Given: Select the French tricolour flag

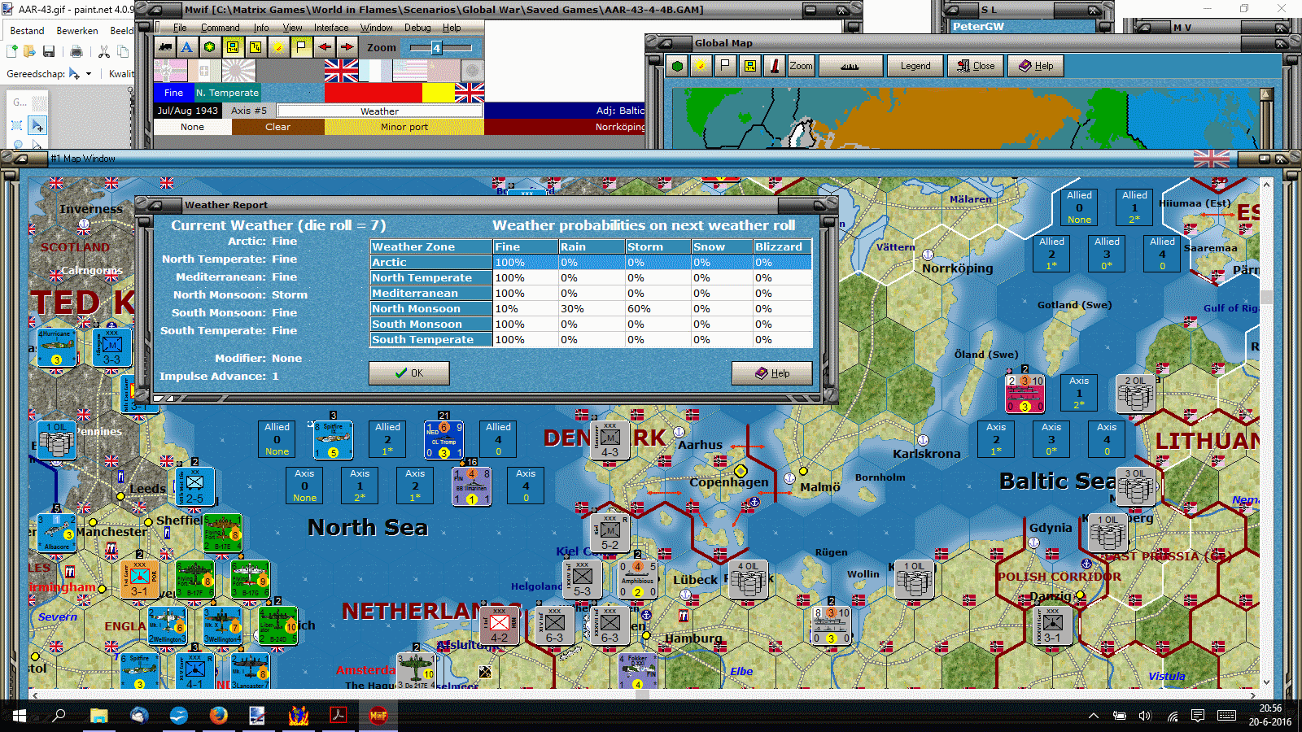Looking at the screenshot, I should coord(375,71).
